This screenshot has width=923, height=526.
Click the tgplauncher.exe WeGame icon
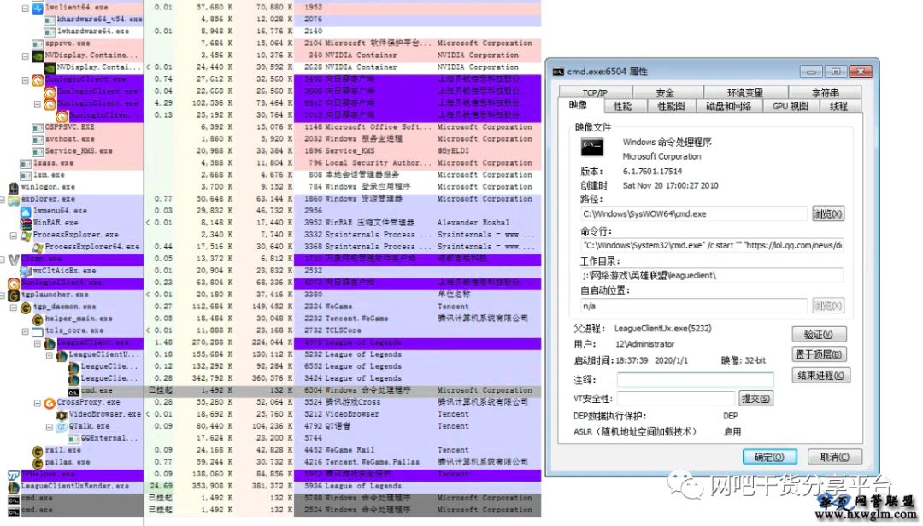tap(14, 295)
